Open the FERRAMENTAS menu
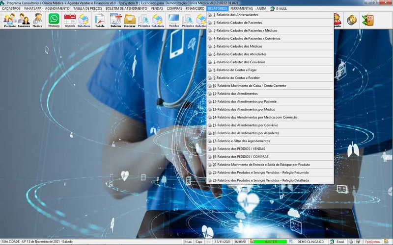393x245 pixels. 242,8
